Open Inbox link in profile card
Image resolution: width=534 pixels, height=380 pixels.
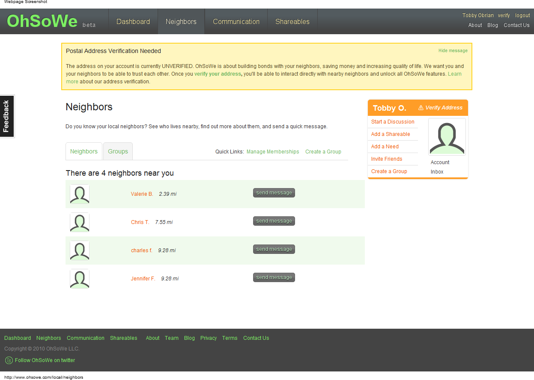coord(437,172)
